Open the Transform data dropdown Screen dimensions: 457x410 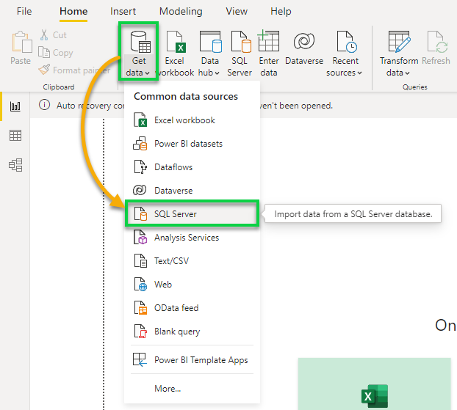(399, 54)
